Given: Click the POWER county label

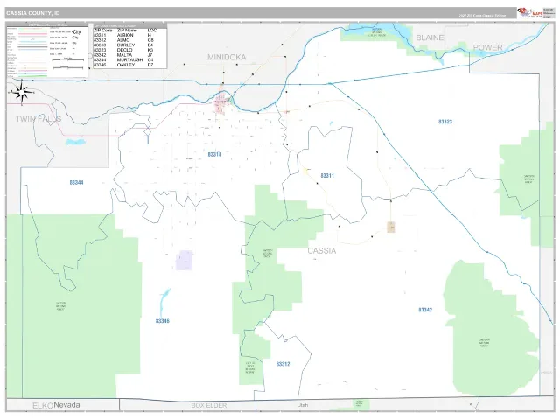Looking at the screenshot, I should click(488, 47).
